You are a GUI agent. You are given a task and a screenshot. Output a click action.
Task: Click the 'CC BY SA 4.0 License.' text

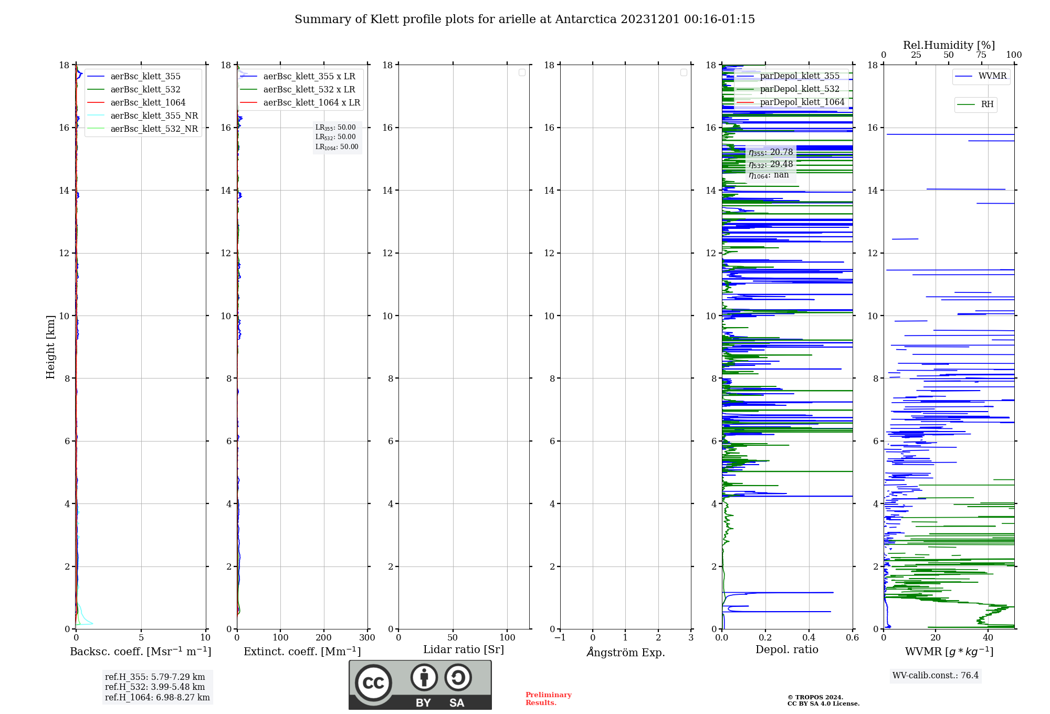[x=823, y=704]
